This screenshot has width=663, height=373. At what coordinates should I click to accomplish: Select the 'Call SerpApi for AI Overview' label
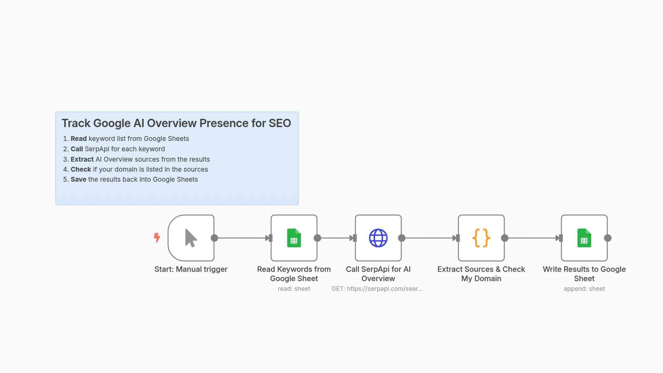pos(378,274)
